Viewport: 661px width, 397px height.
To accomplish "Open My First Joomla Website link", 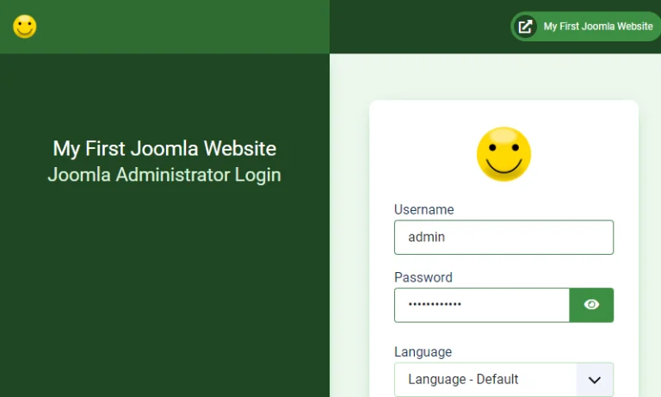I will click(x=585, y=27).
